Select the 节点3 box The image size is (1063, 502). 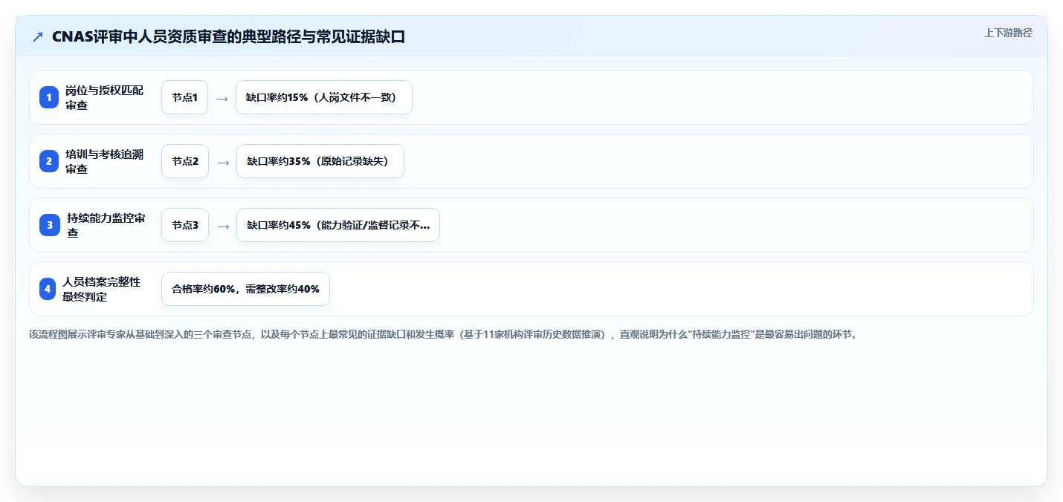185,225
